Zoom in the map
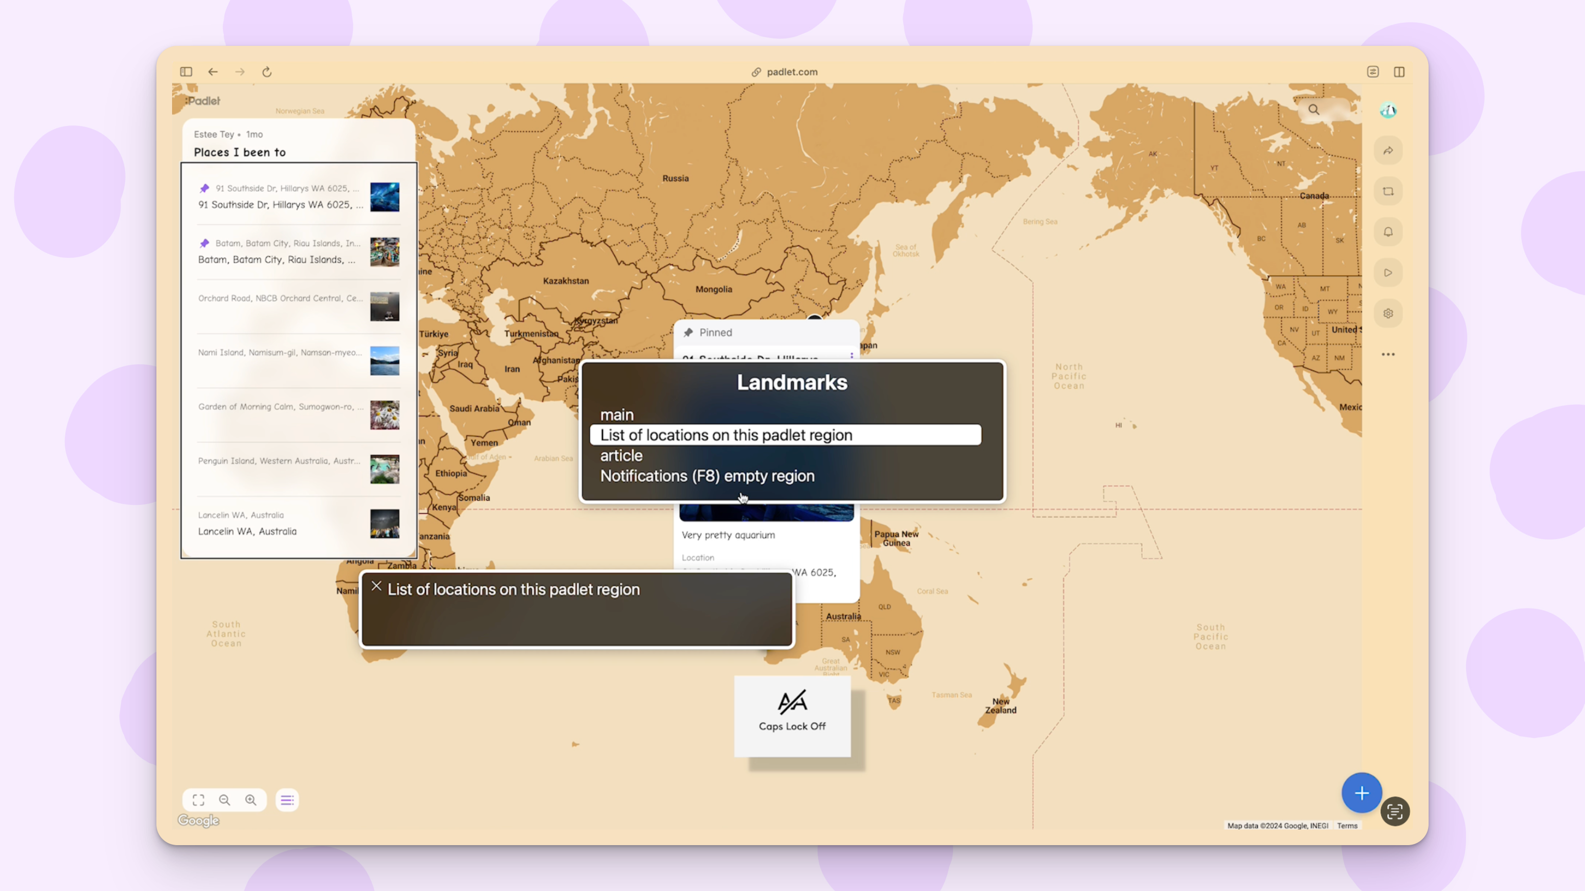1585x891 pixels. click(251, 800)
